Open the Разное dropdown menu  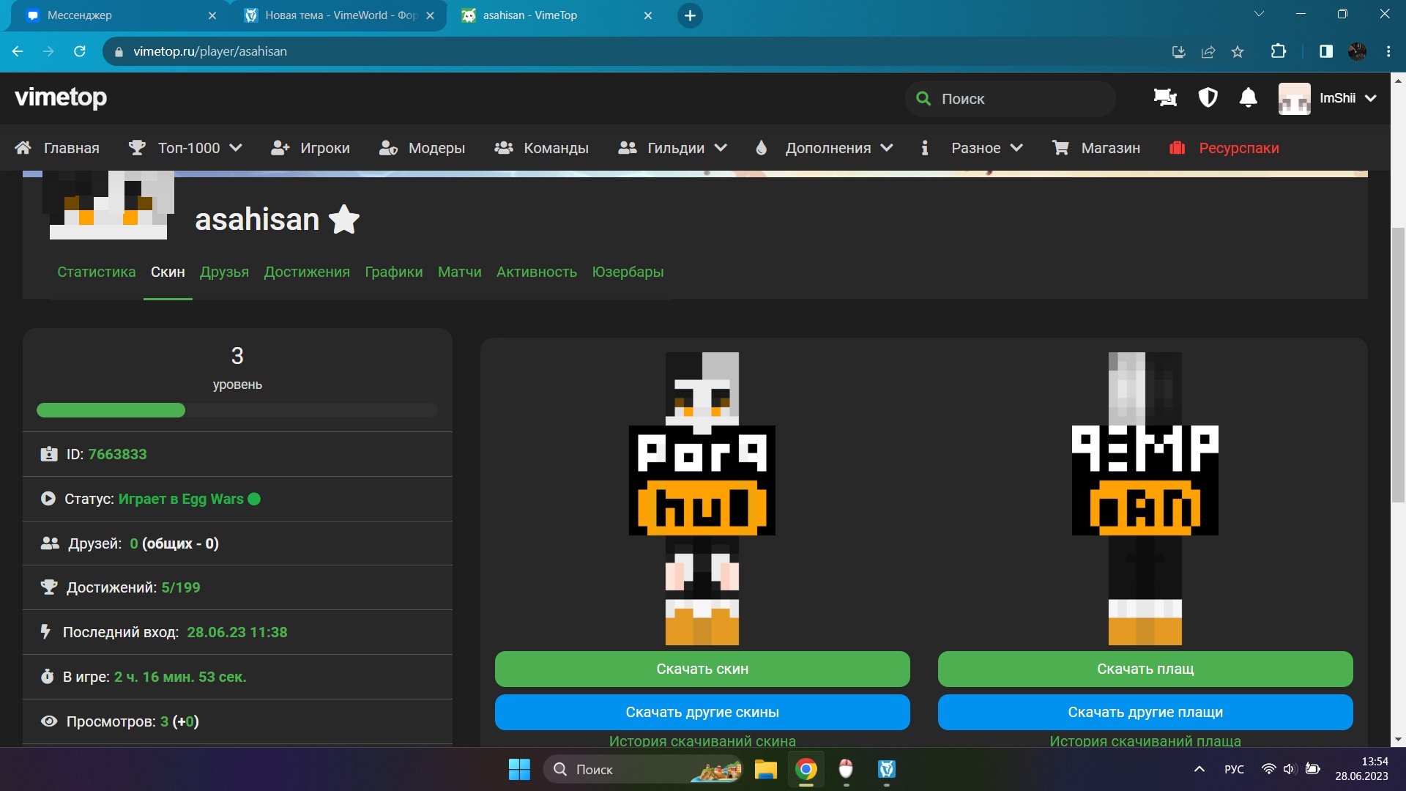tap(1017, 147)
